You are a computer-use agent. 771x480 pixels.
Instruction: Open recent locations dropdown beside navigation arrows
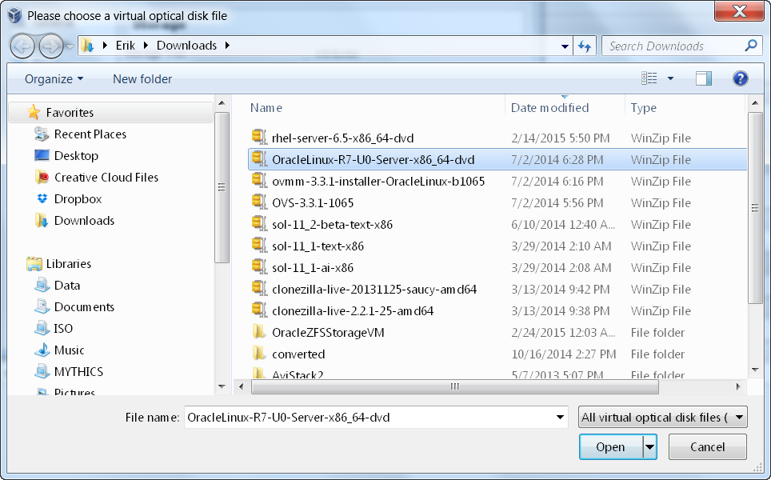tap(70, 46)
